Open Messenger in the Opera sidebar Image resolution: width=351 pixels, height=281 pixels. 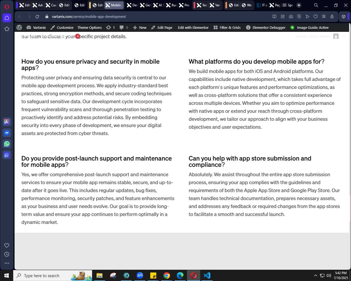tap(7, 133)
